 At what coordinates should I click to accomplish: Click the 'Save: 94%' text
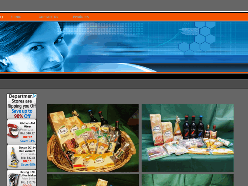28,141
